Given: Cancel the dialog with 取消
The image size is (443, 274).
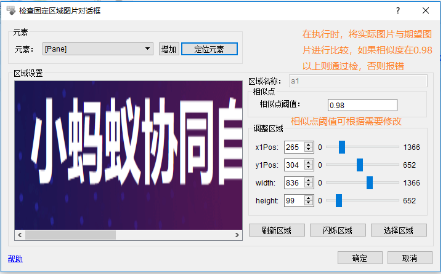Looking at the screenshot, I should 410,258.
